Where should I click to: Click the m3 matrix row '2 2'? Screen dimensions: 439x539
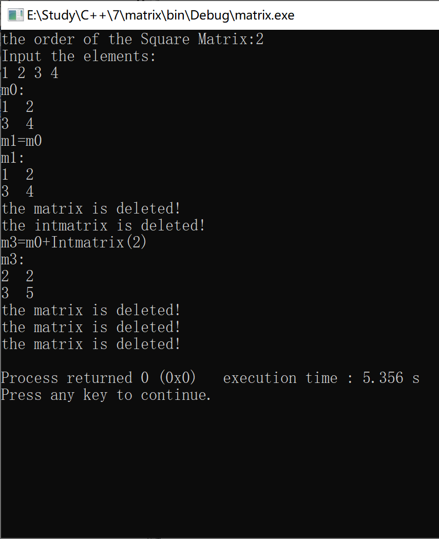coord(17,276)
